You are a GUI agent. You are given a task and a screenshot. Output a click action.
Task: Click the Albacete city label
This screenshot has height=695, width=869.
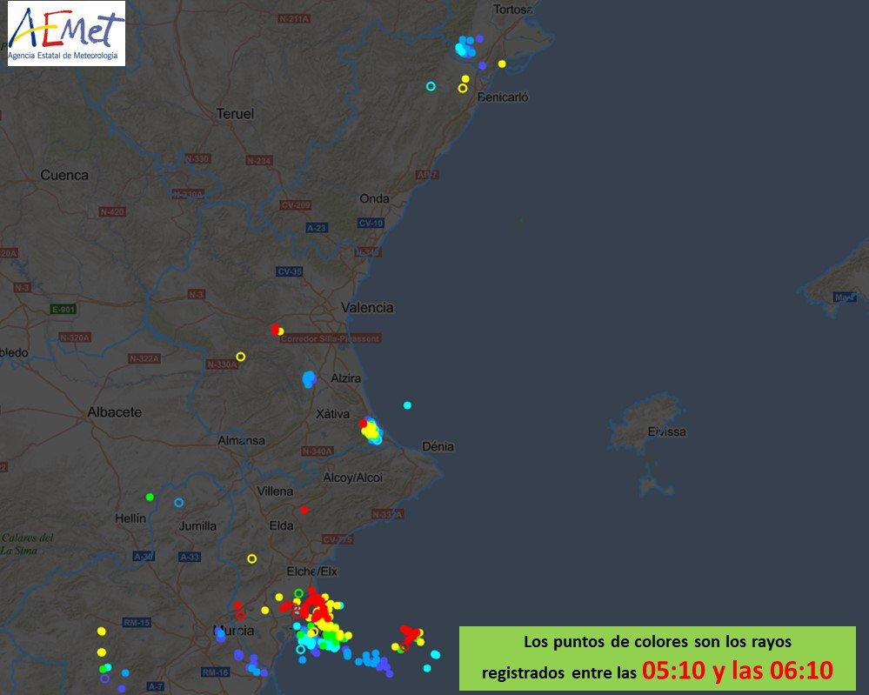click(x=114, y=411)
